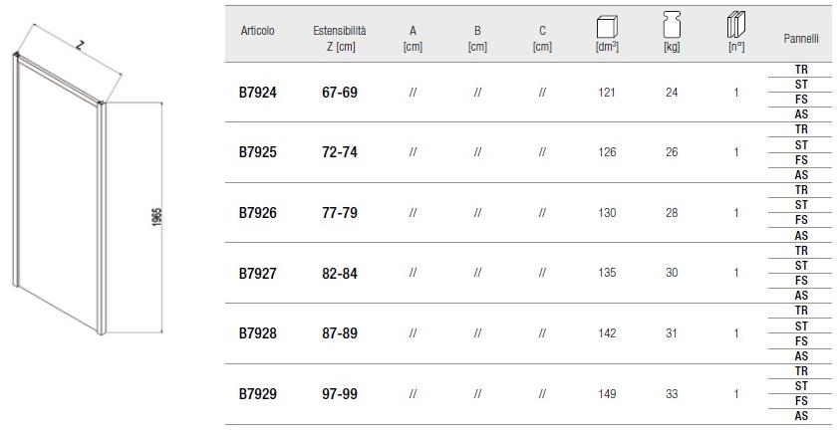Click the 97-99 extensibility value
This screenshot has height=432, width=839.
click(339, 394)
